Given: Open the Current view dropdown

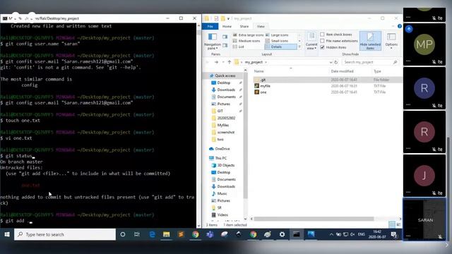Looking at the screenshot, I should pos(311,41).
